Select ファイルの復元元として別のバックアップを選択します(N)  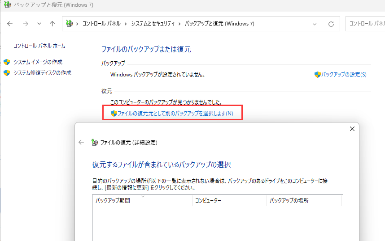[175, 114]
